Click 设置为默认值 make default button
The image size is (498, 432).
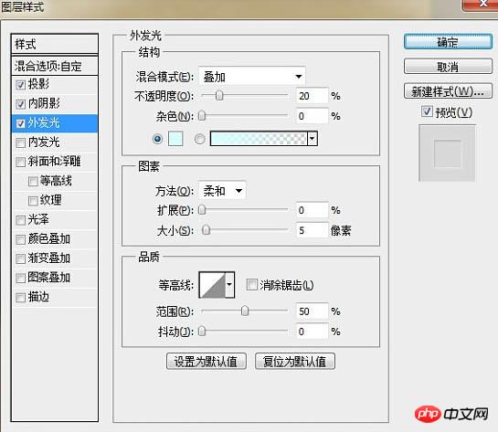coord(207,361)
